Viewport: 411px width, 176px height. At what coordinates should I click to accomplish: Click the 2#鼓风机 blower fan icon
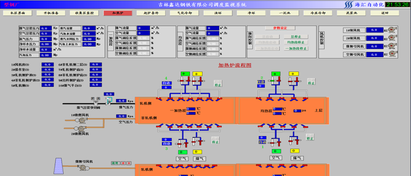392,38
